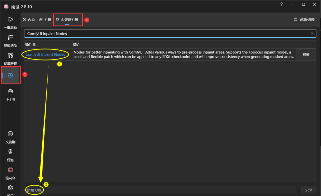
Task: Click 刷新列表 refresh list button
Action: [304, 20]
